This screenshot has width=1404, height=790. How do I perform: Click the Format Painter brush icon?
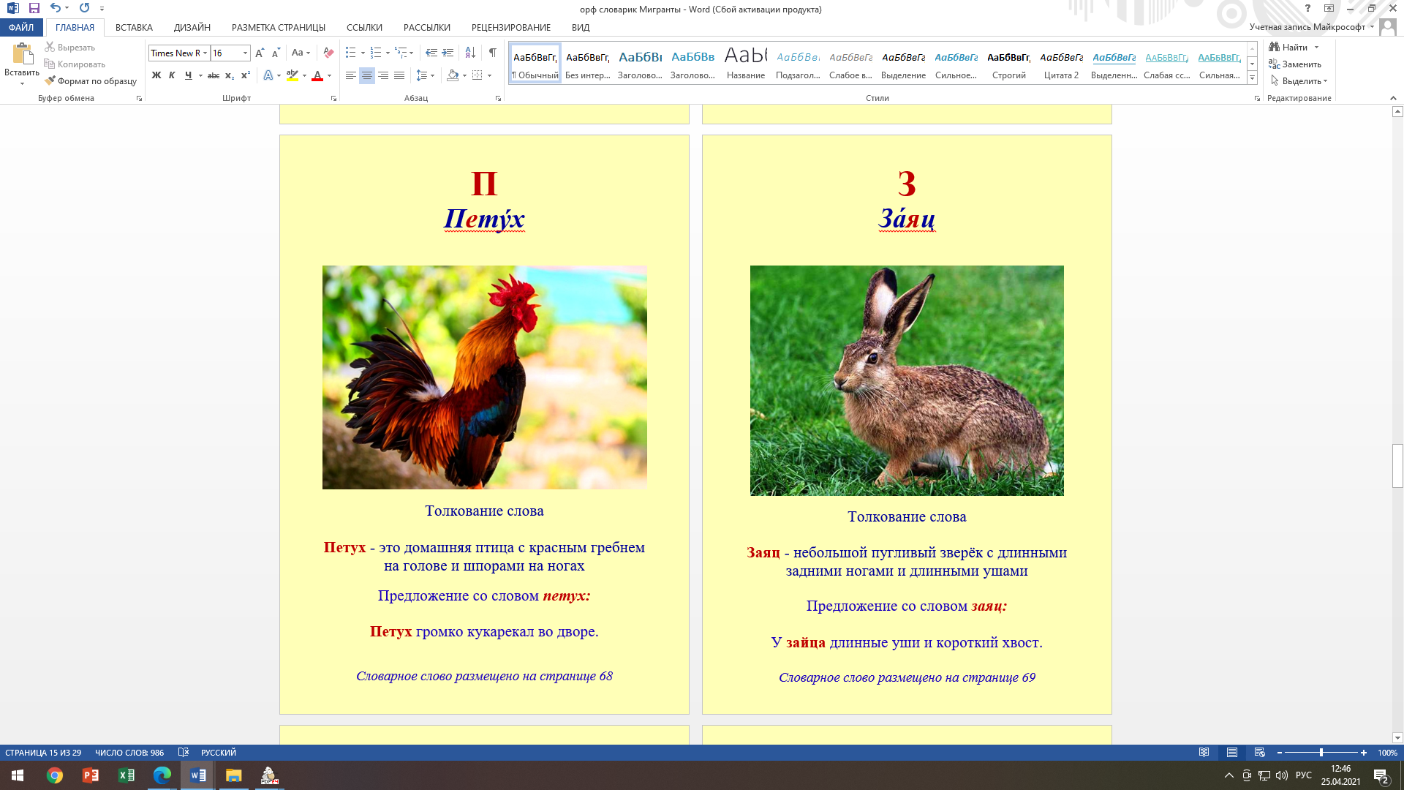50,81
